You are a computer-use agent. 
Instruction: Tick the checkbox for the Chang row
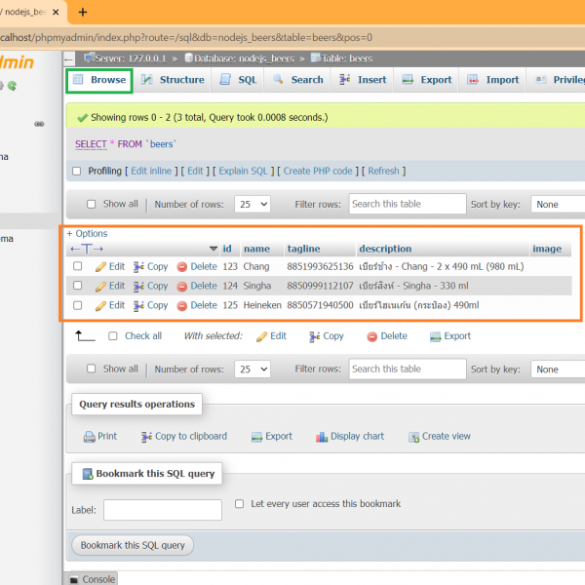click(x=78, y=267)
